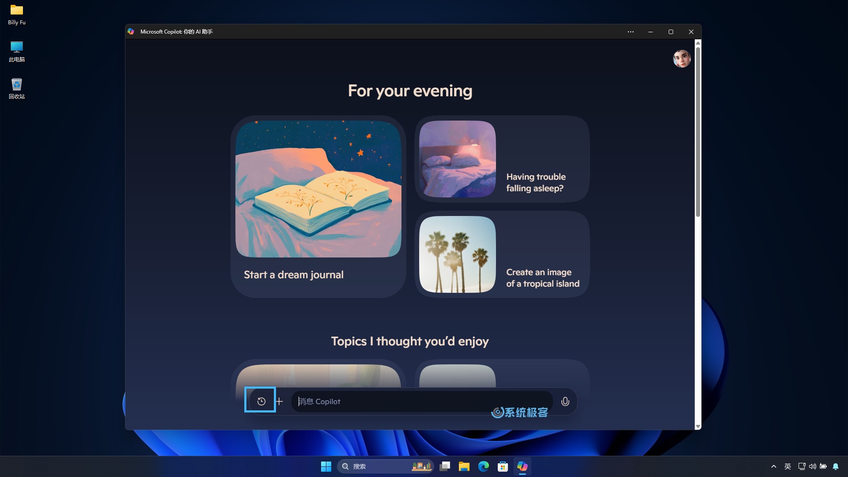The width and height of the screenshot is (848, 477).
Task: Click the Copilot history/recent chats icon
Action: click(x=261, y=401)
